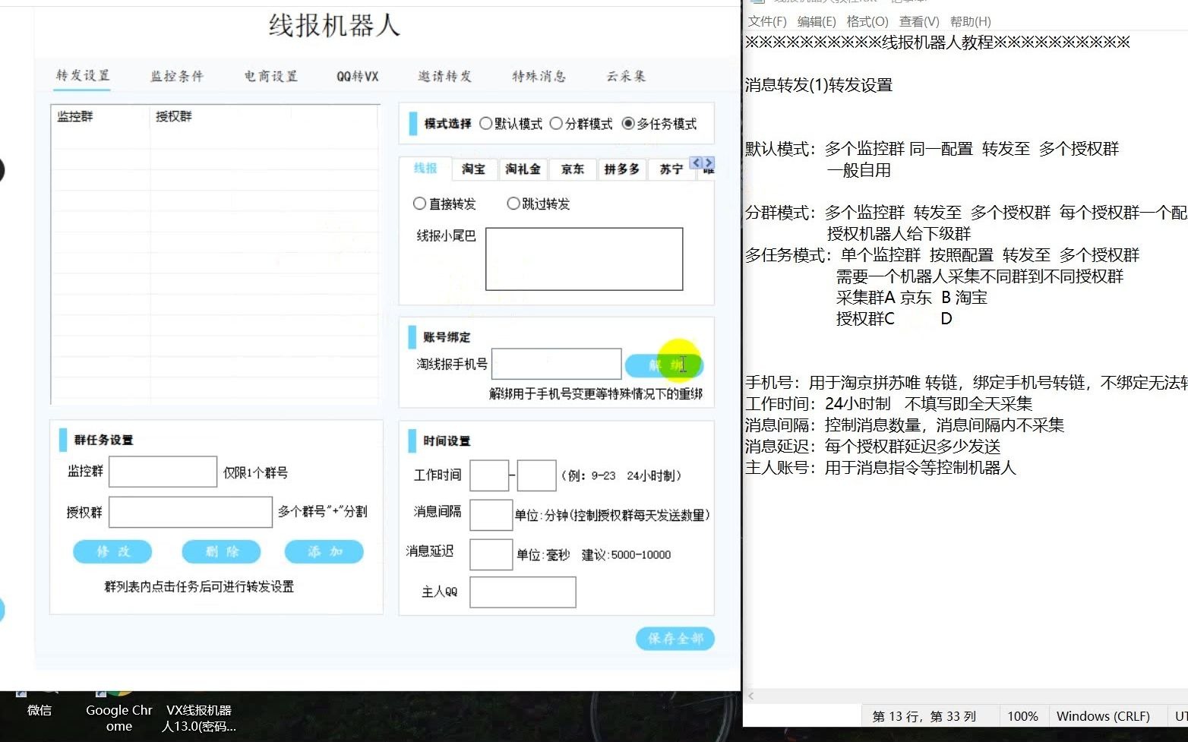Click the 授权群 input field
Image resolution: width=1188 pixels, height=742 pixels.
(x=191, y=512)
